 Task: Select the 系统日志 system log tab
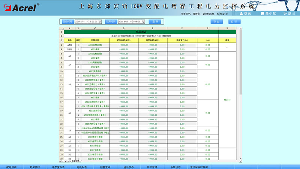click(175, 166)
